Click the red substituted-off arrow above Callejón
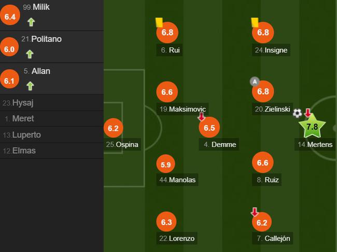The height and width of the screenshot is (252, 337). [255, 212]
